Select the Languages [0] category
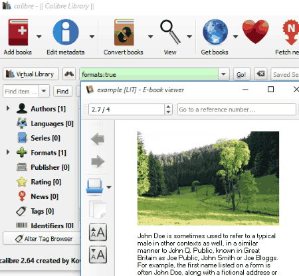 [x=52, y=123]
